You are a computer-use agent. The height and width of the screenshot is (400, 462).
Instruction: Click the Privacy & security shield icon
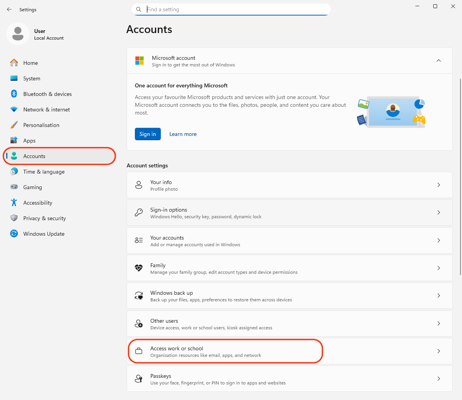14,218
